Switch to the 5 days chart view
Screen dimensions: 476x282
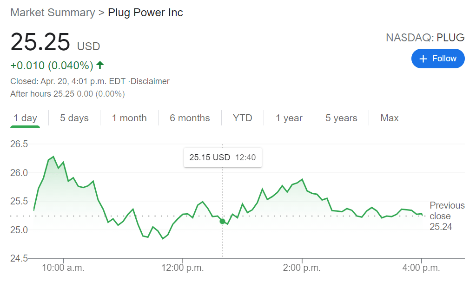point(74,118)
